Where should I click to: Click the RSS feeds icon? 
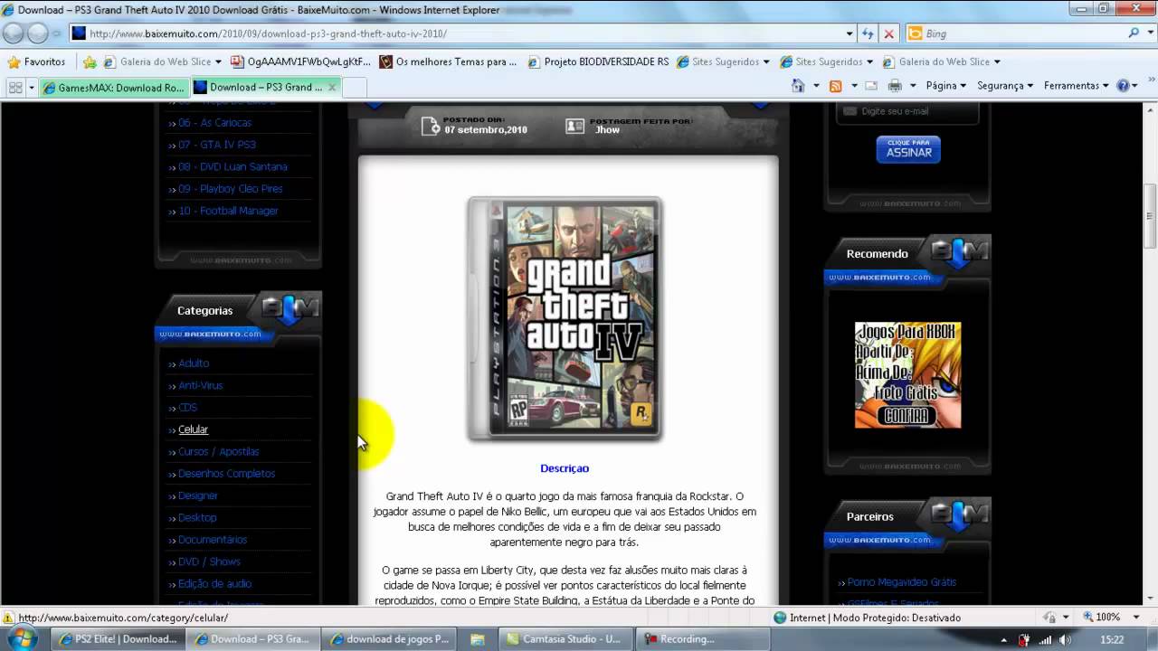pos(836,86)
